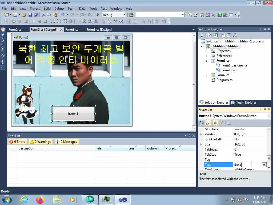
Task: Open the Find combo box dropdown arrow
Action: tap(183, 15)
